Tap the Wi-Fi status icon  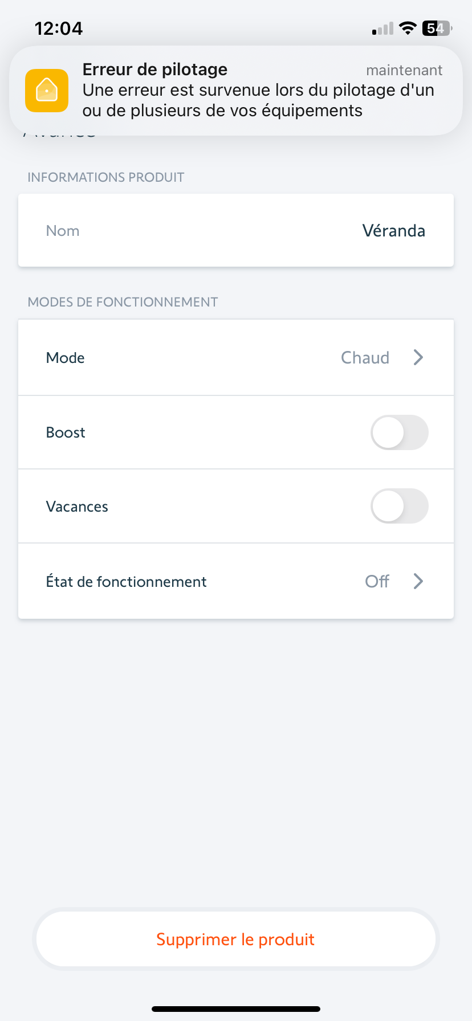pos(408,28)
